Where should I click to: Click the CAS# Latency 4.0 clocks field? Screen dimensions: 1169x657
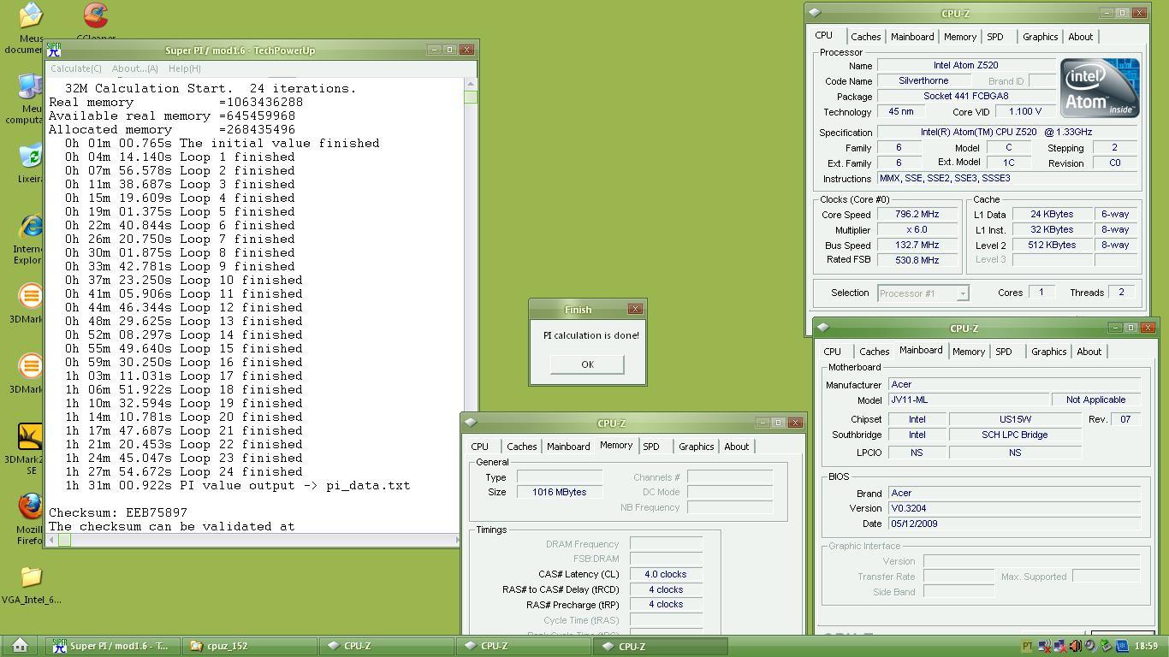pos(666,574)
